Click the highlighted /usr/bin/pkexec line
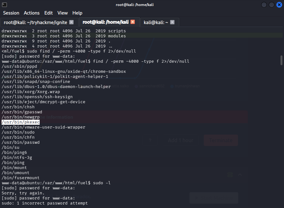 click(x=21, y=122)
